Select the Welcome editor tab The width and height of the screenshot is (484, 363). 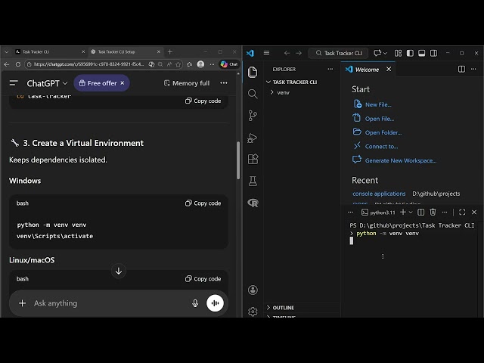[367, 70]
